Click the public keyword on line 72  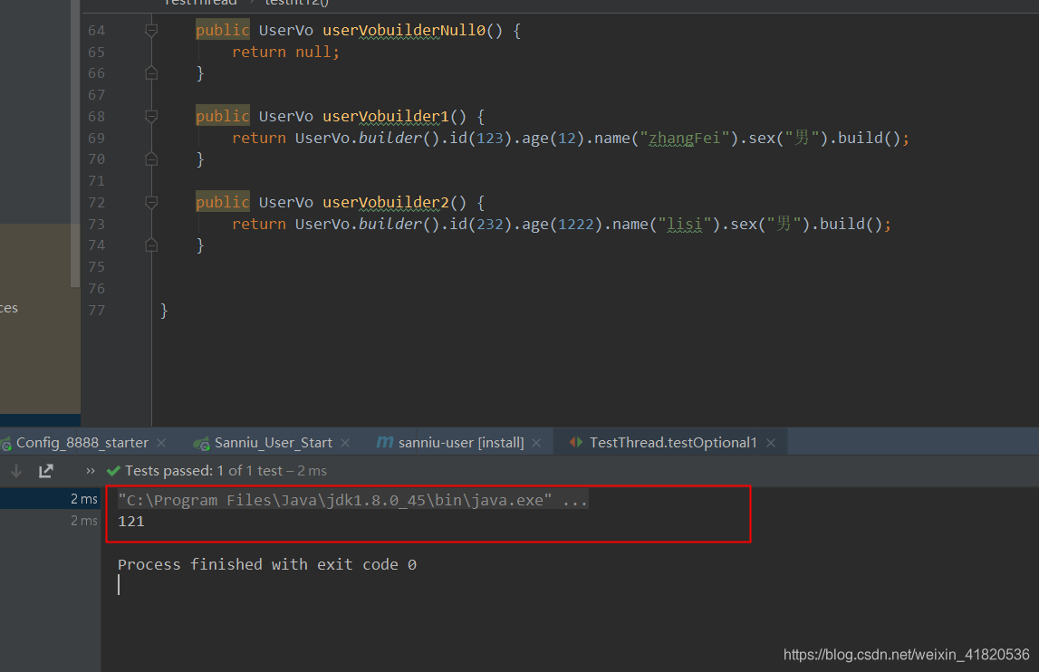tap(223, 202)
